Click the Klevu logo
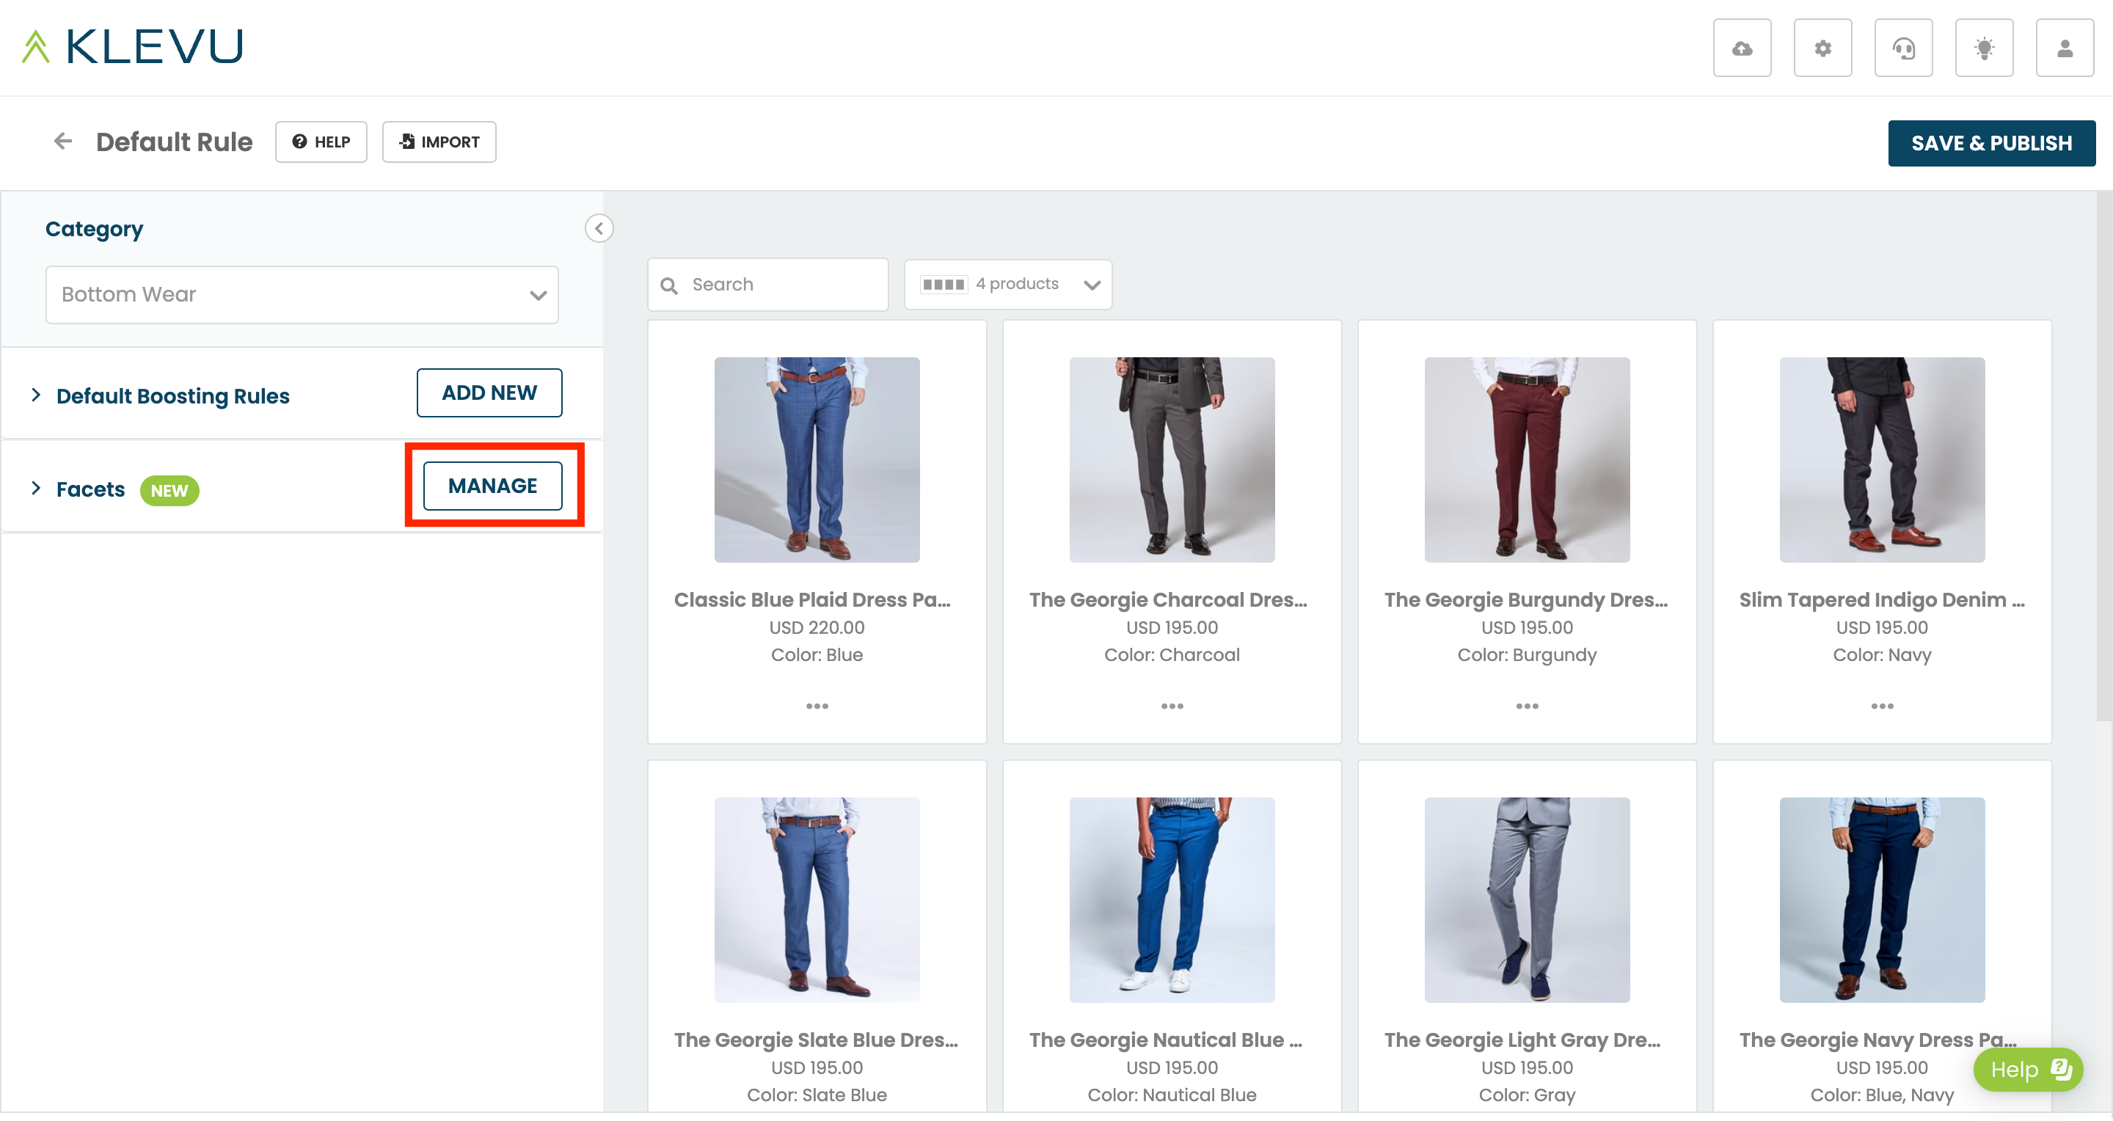This screenshot has width=2113, height=1121. (x=133, y=46)
